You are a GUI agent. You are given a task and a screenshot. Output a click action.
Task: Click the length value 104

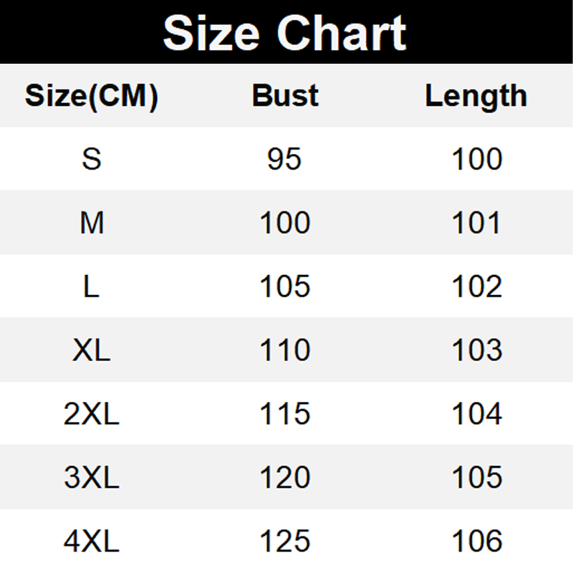click(x=476, y=414)
